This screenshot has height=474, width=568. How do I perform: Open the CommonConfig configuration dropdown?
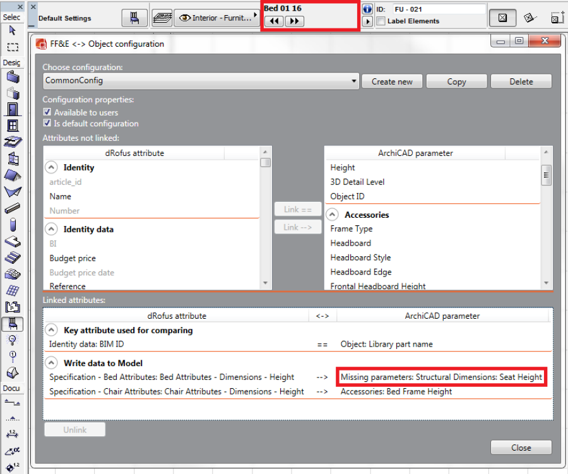click(x=354, y=81)
